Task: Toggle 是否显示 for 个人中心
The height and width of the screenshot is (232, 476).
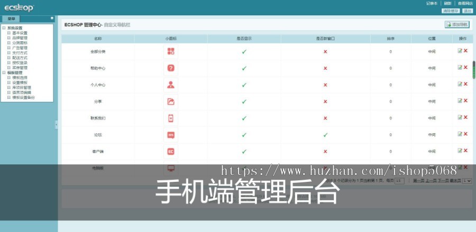Action: [244, 85]
